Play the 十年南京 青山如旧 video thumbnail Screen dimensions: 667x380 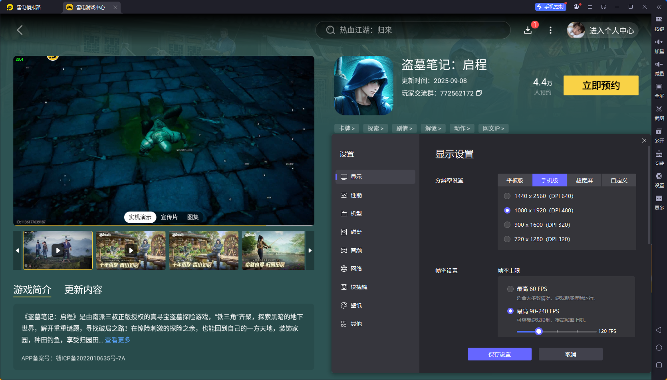[131, 250]
